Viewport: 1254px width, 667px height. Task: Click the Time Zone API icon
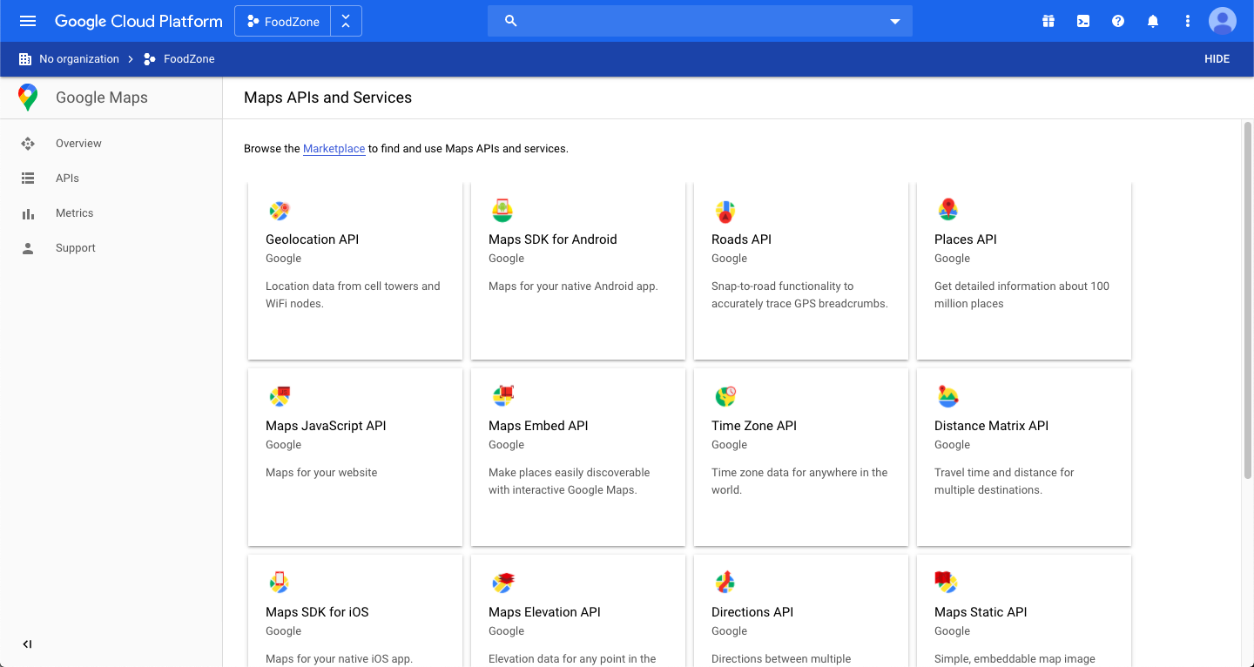coord(725,397)
